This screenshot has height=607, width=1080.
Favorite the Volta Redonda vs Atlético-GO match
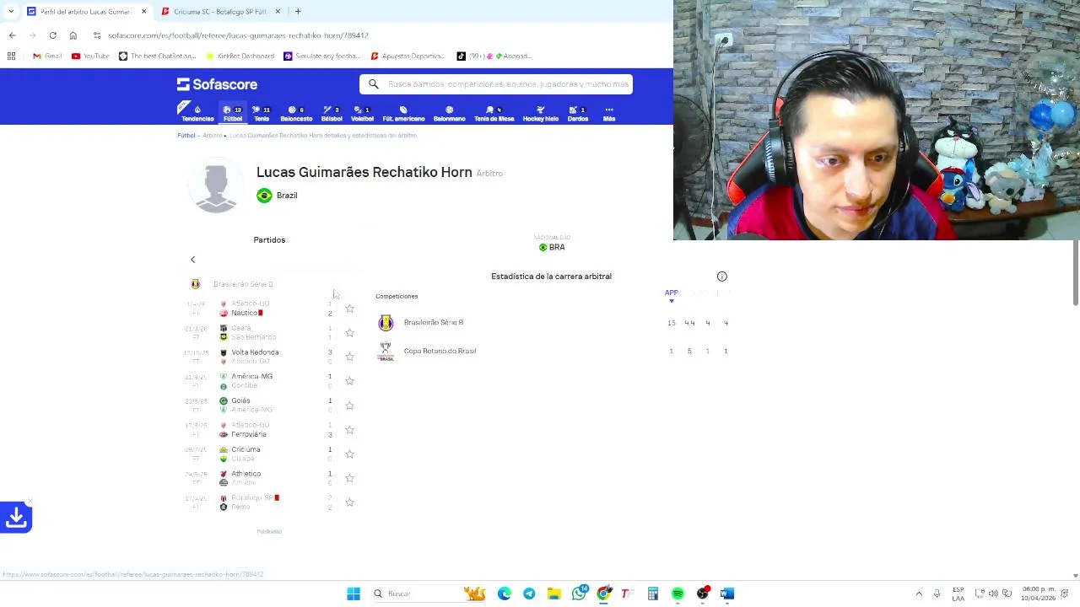tap(349, 357)
